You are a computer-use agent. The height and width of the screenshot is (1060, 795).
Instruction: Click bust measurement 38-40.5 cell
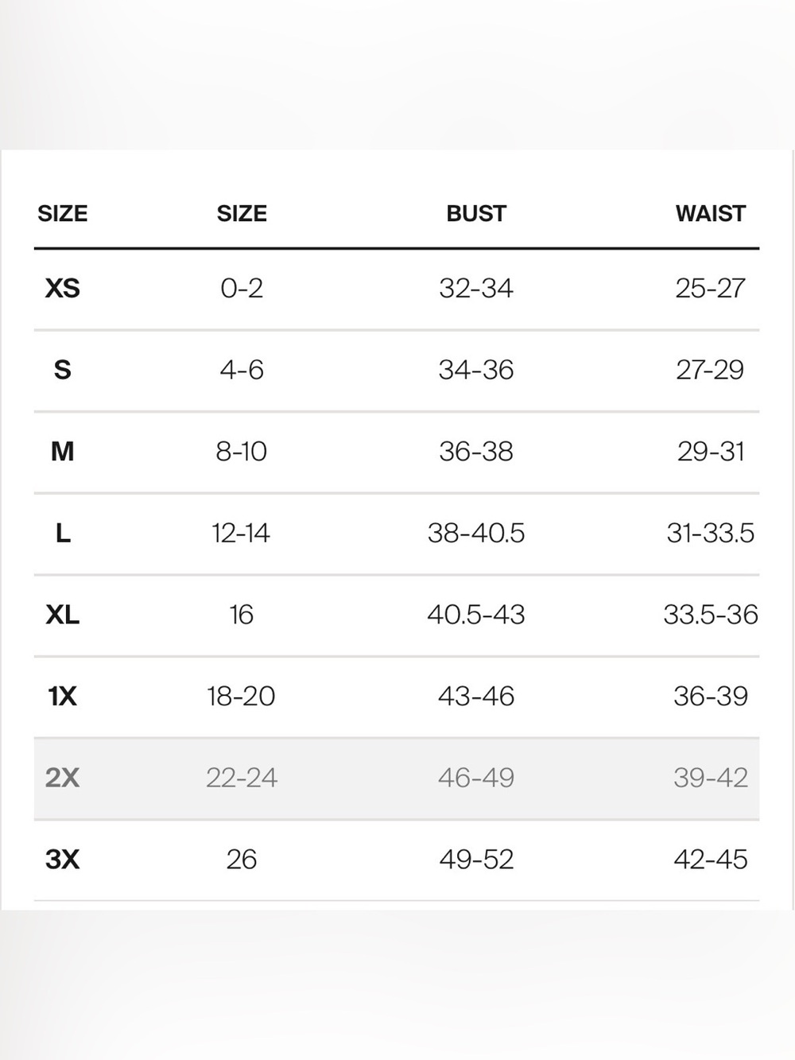pos(476,533)
